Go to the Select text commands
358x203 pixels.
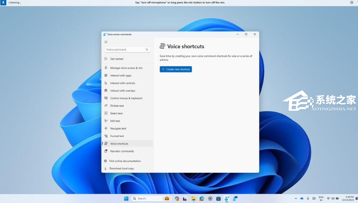(x=116, y=113)
